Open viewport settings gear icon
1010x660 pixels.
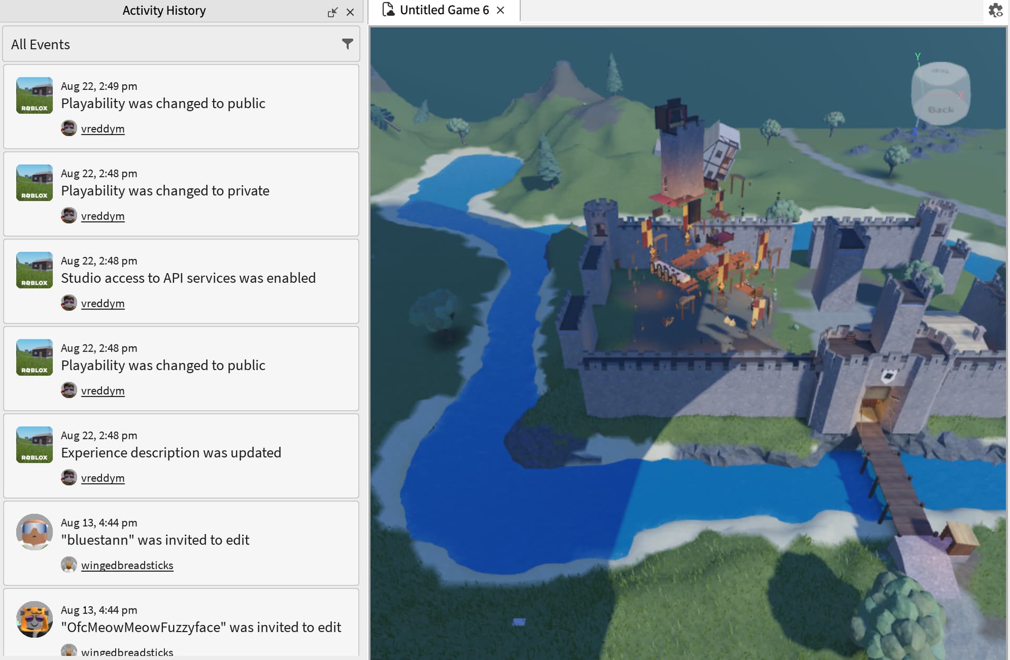[x=995, y=11]
